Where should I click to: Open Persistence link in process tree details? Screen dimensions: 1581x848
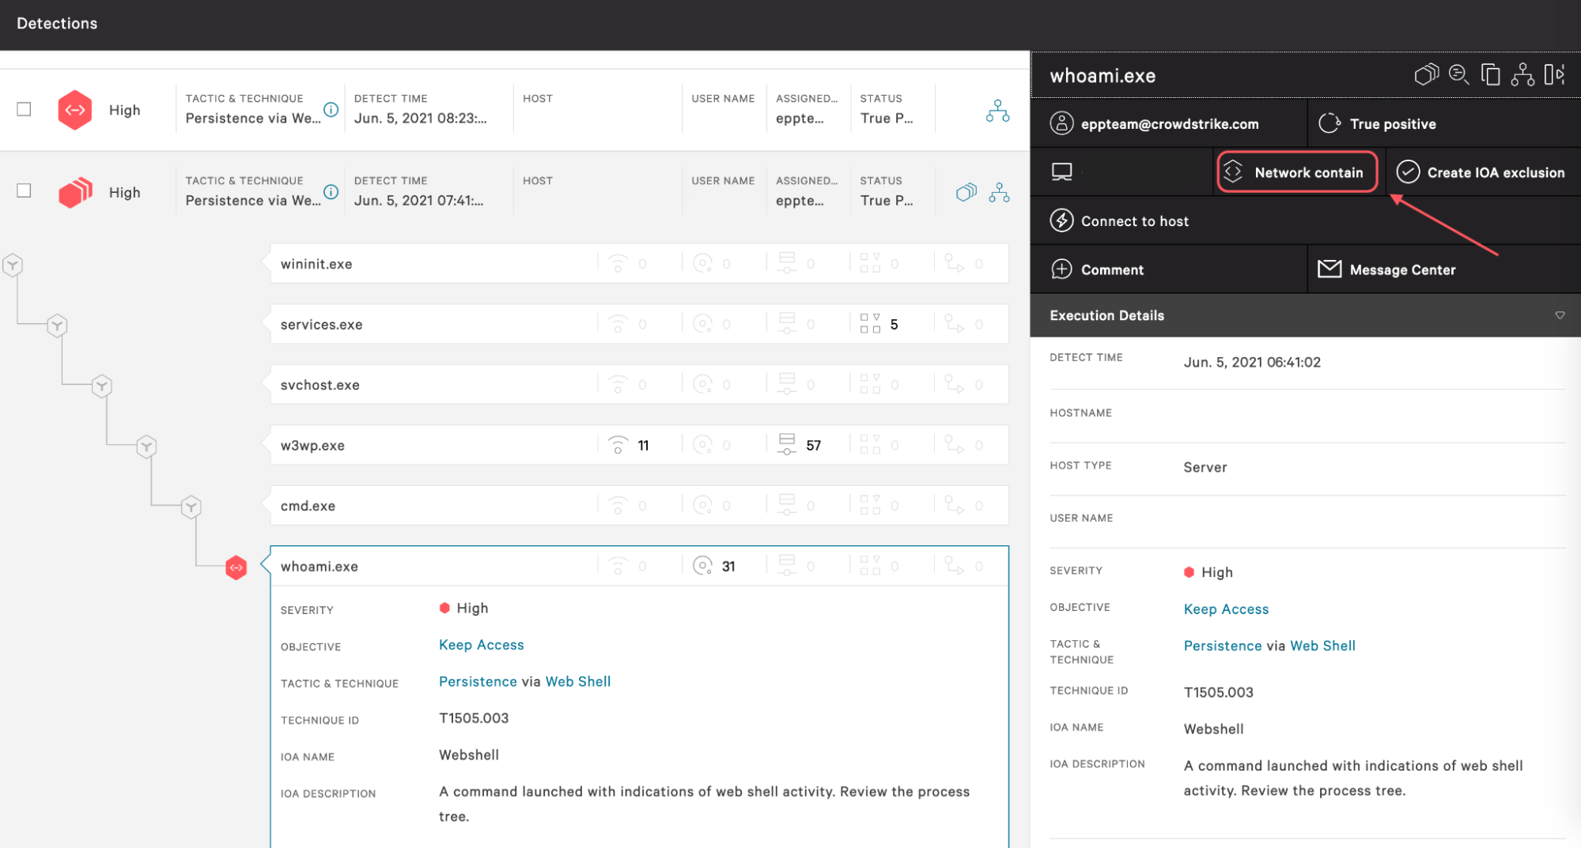478,681
